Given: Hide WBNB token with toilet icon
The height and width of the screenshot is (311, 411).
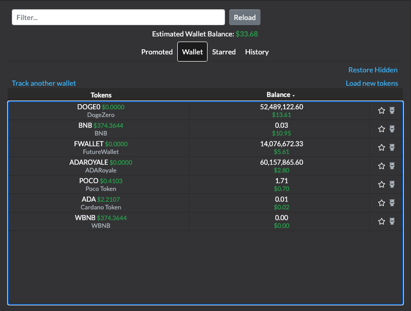Looking at the screenshot, I should coord(392,221).
